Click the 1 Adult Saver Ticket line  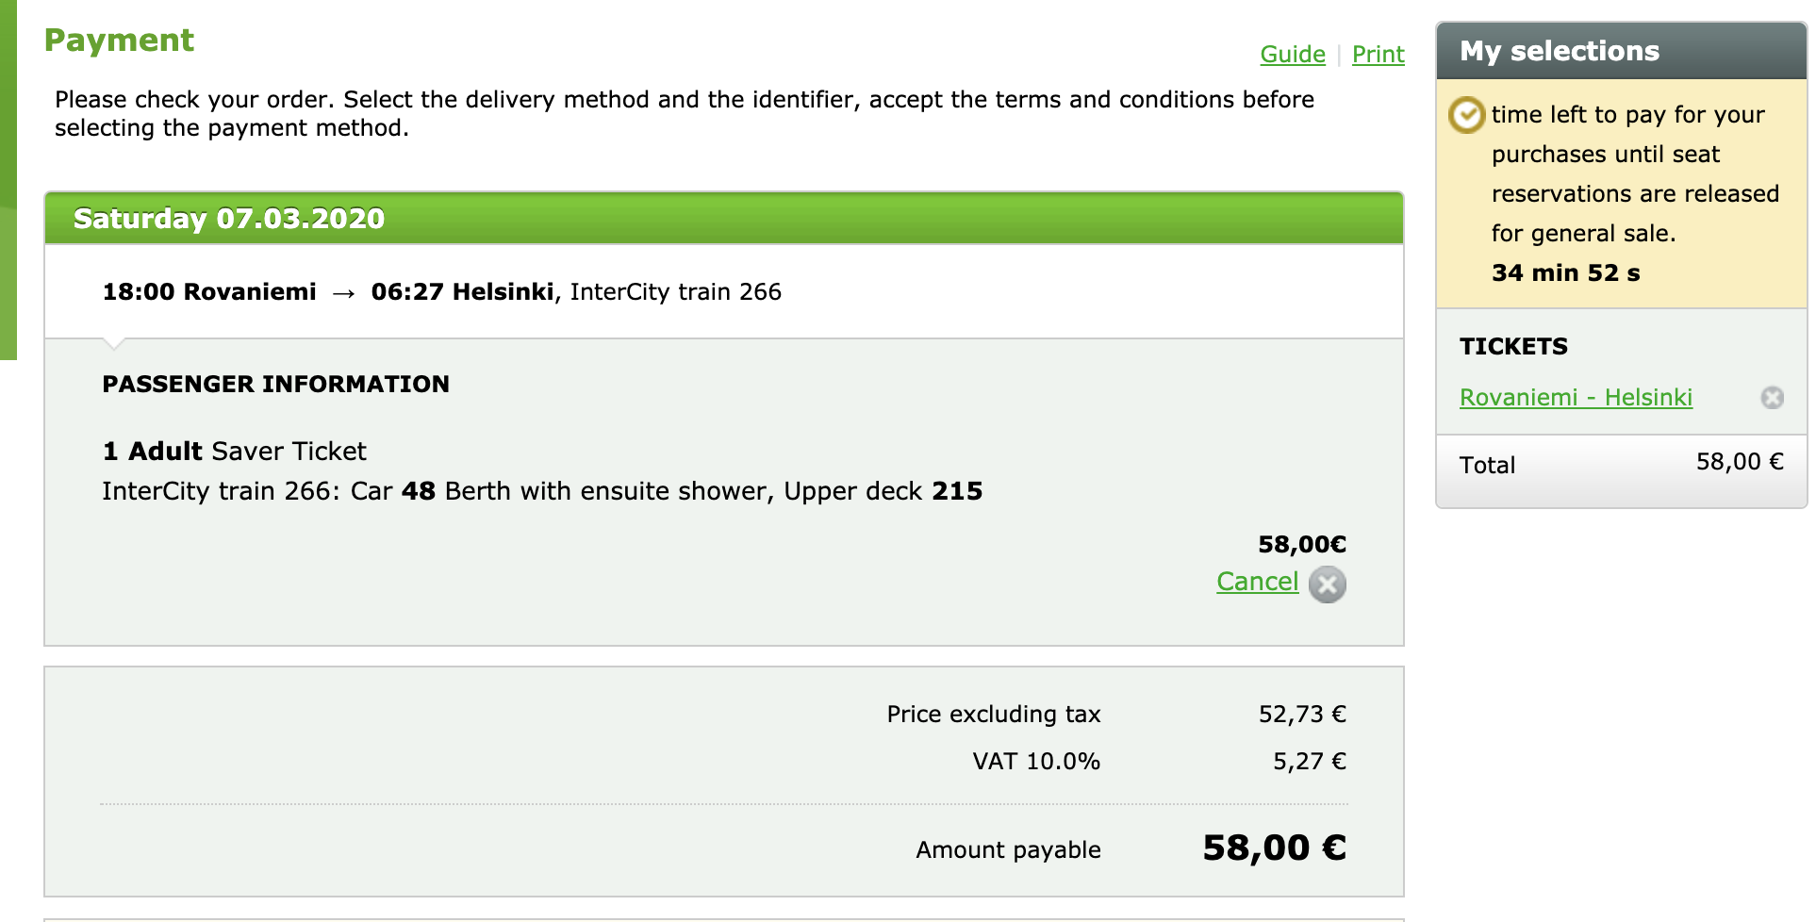pos(234,452)
